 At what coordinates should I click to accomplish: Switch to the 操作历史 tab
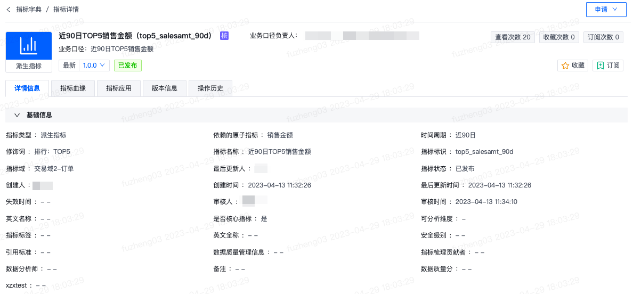coord(210,88)
